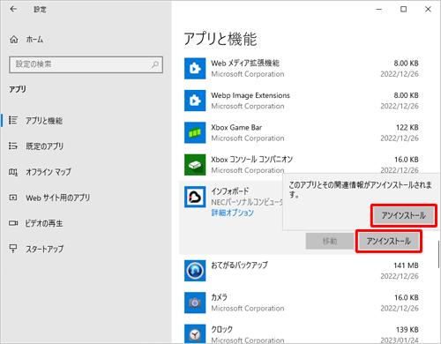This screenshot has height=344, width=441.
Task: Select the カメラ app entry
Action: [x=302, y=303]
